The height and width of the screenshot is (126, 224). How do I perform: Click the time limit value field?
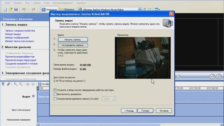click(x=107, y=99)
